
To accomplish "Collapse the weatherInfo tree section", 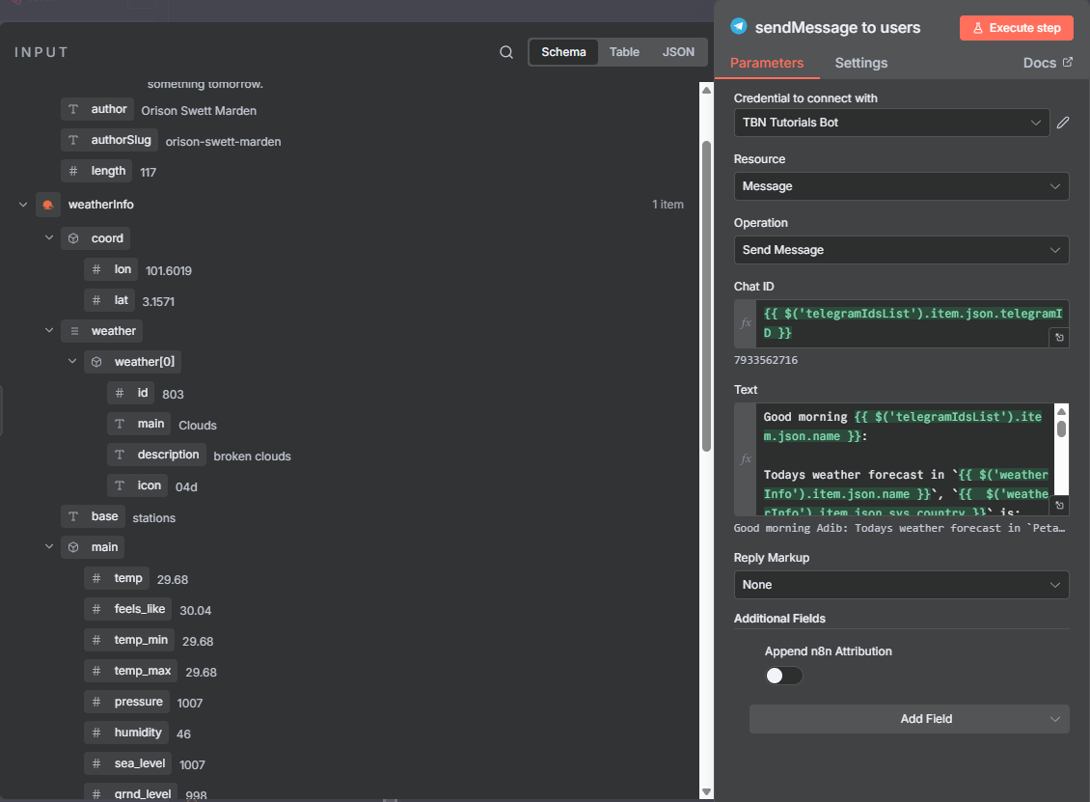I will coord(23,205).
